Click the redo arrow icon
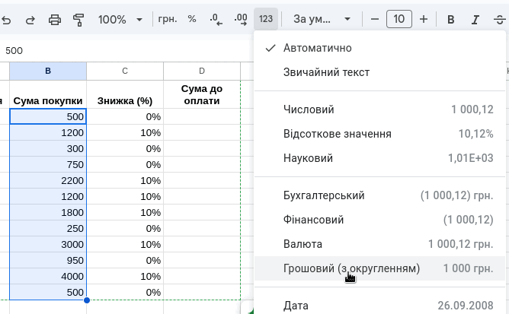This screenshot has width=509, height=314. pyautogui.click(x=30, y=20)
